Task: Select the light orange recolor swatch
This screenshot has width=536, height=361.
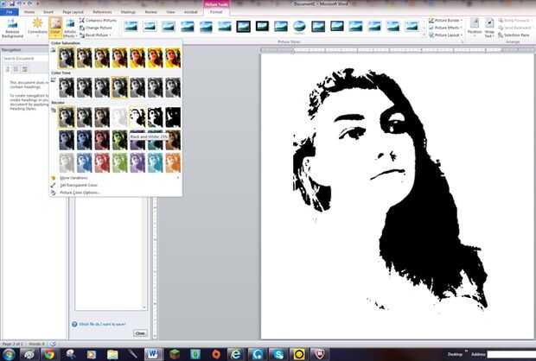Action: (x=173, y=162)
